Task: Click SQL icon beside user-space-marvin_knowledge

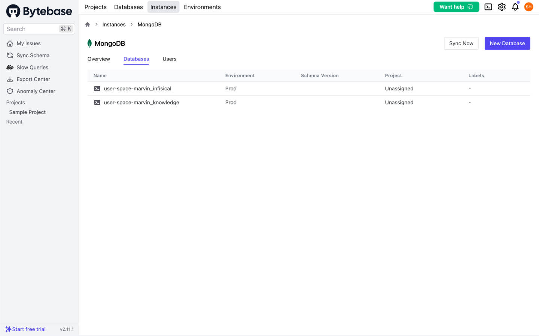Action: pos(97,103)
